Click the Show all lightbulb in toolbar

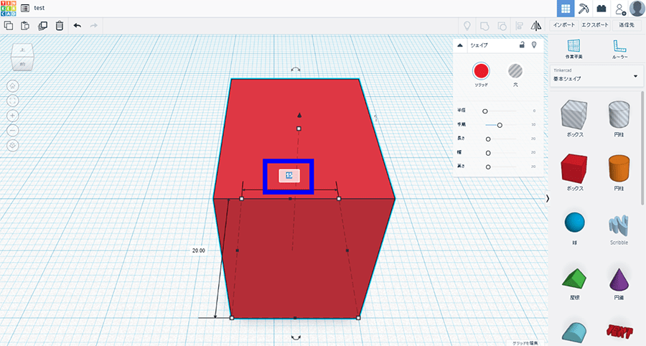coord(467,26)
